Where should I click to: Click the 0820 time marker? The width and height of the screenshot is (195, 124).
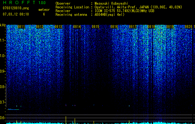point(188,27)
